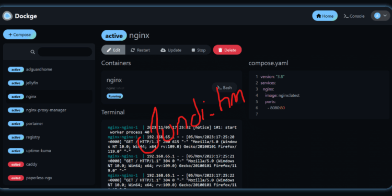This screenshot has width=392, height=196.
Task: Edit the nginx stack
Action: (x=113, y=50)
